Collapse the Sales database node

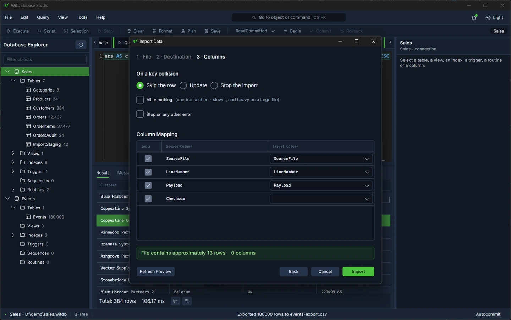[x=7, y=72]
